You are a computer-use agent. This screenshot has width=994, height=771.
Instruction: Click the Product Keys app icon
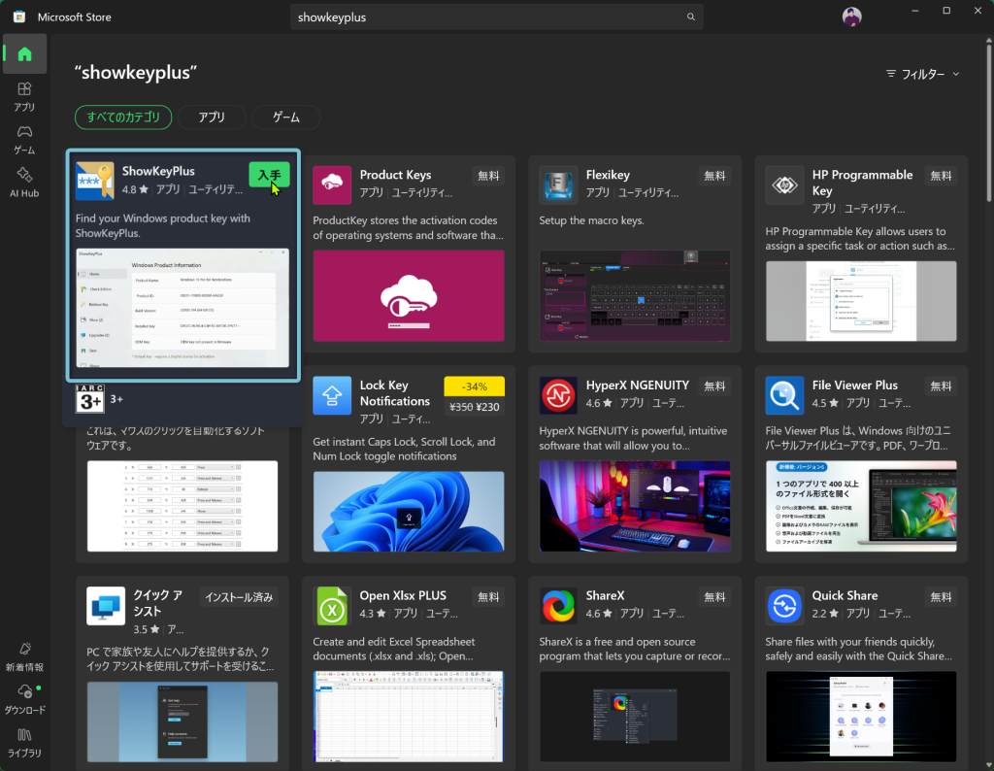coord(332,185)
